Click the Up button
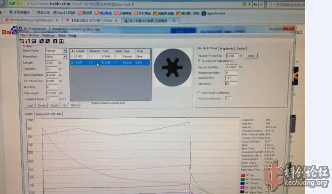Viewport: 332px width, 194px height. point(64,105)
